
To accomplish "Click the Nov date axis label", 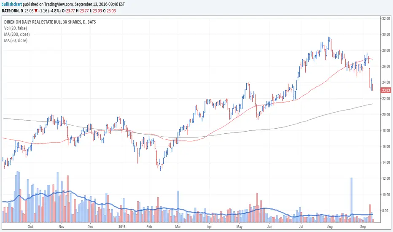I will 62,227.
